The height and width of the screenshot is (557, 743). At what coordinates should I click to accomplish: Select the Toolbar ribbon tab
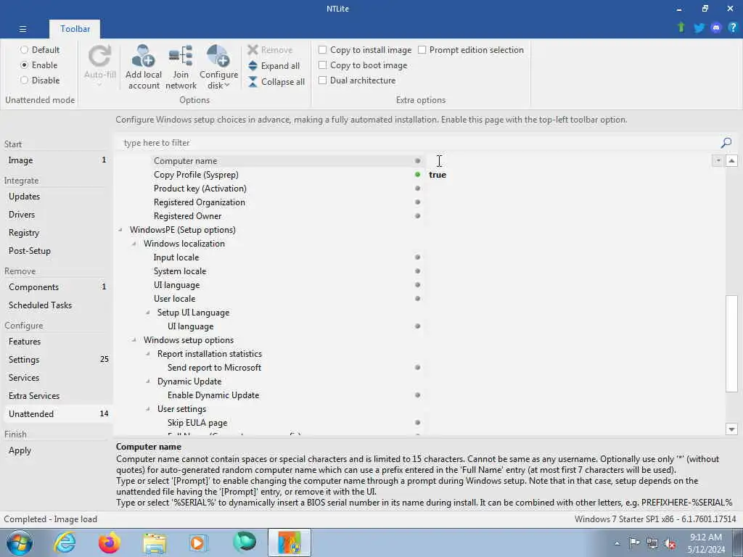coord(75,29)
